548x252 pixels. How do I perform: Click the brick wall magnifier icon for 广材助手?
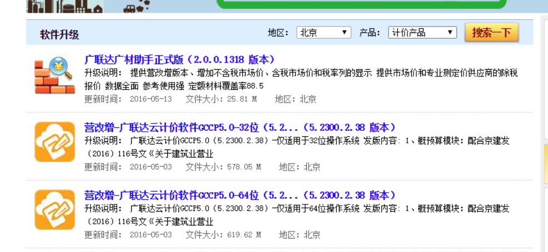[54, 76]
